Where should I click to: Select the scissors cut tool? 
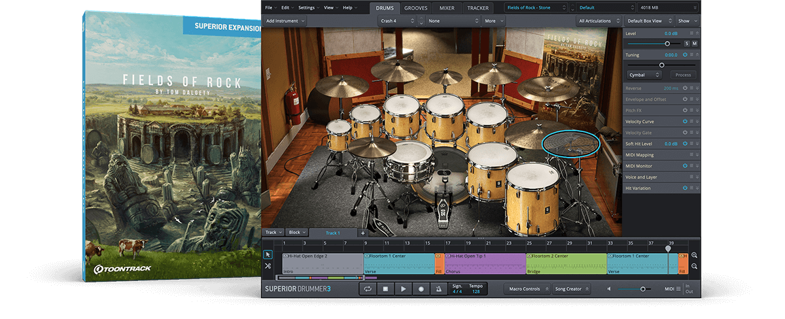(268, 266)
